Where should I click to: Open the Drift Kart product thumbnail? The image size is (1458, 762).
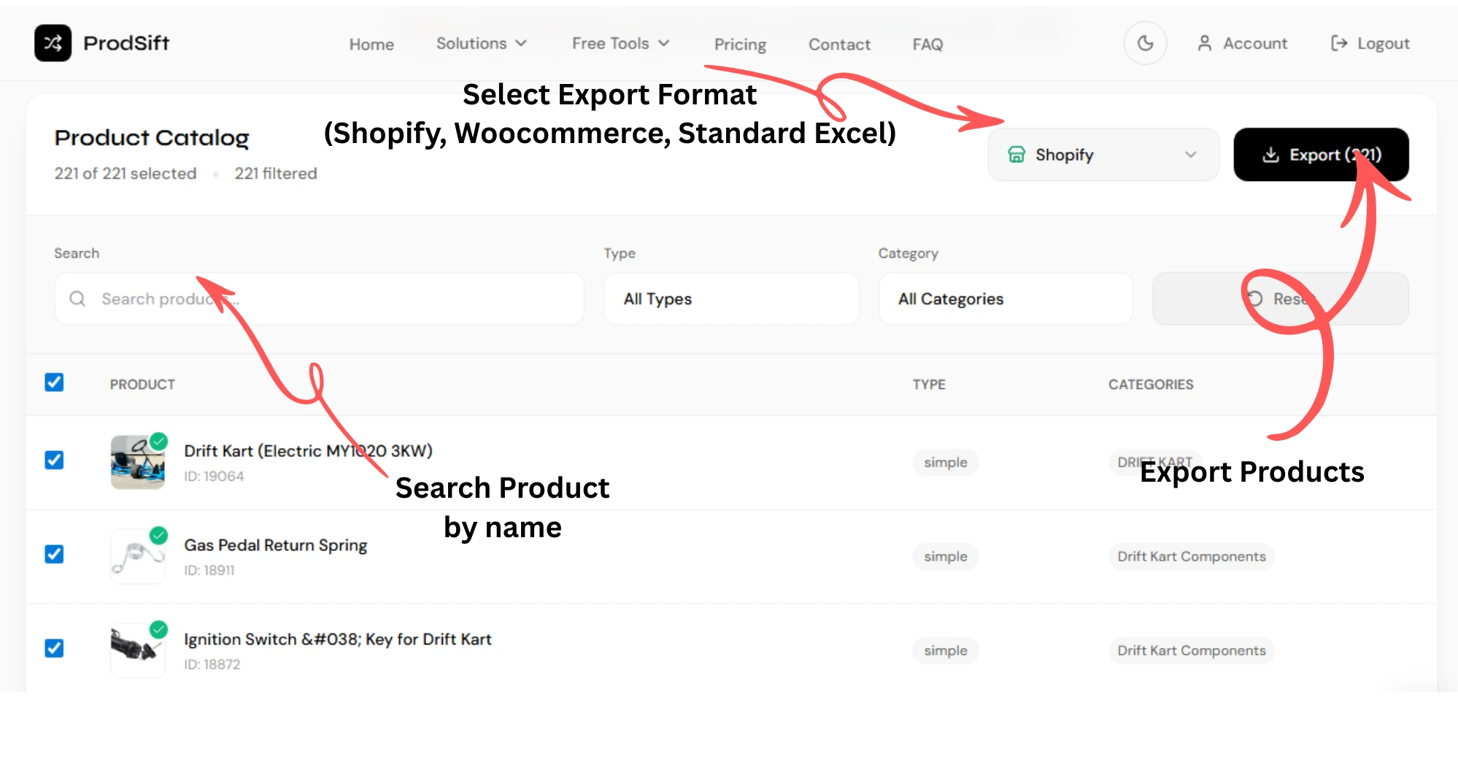(137, 463)
